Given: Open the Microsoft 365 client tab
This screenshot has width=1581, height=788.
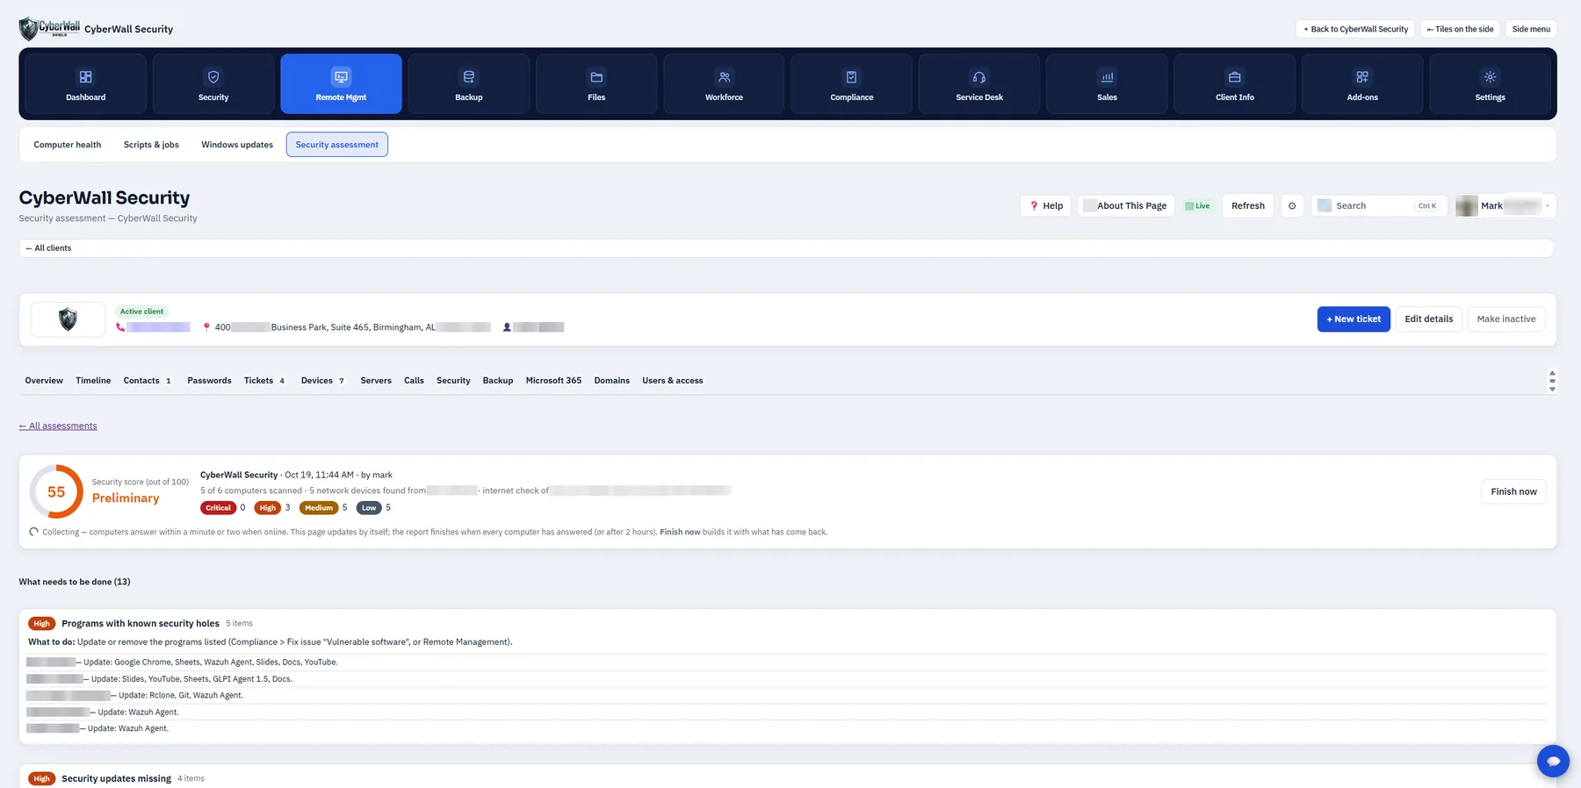Looking at the screenshot, I should pos(553,381).
